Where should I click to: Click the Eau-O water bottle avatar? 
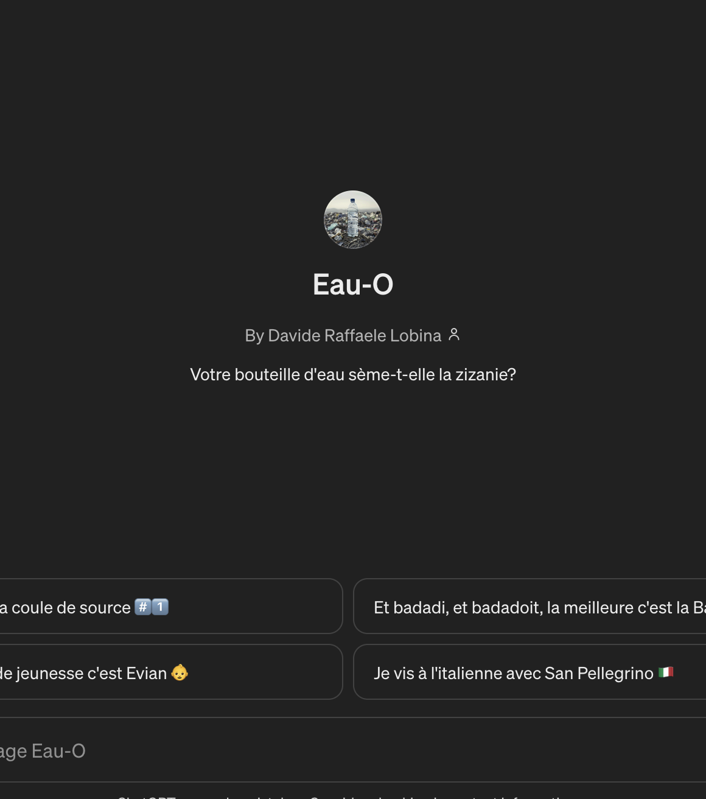(353, 220)
